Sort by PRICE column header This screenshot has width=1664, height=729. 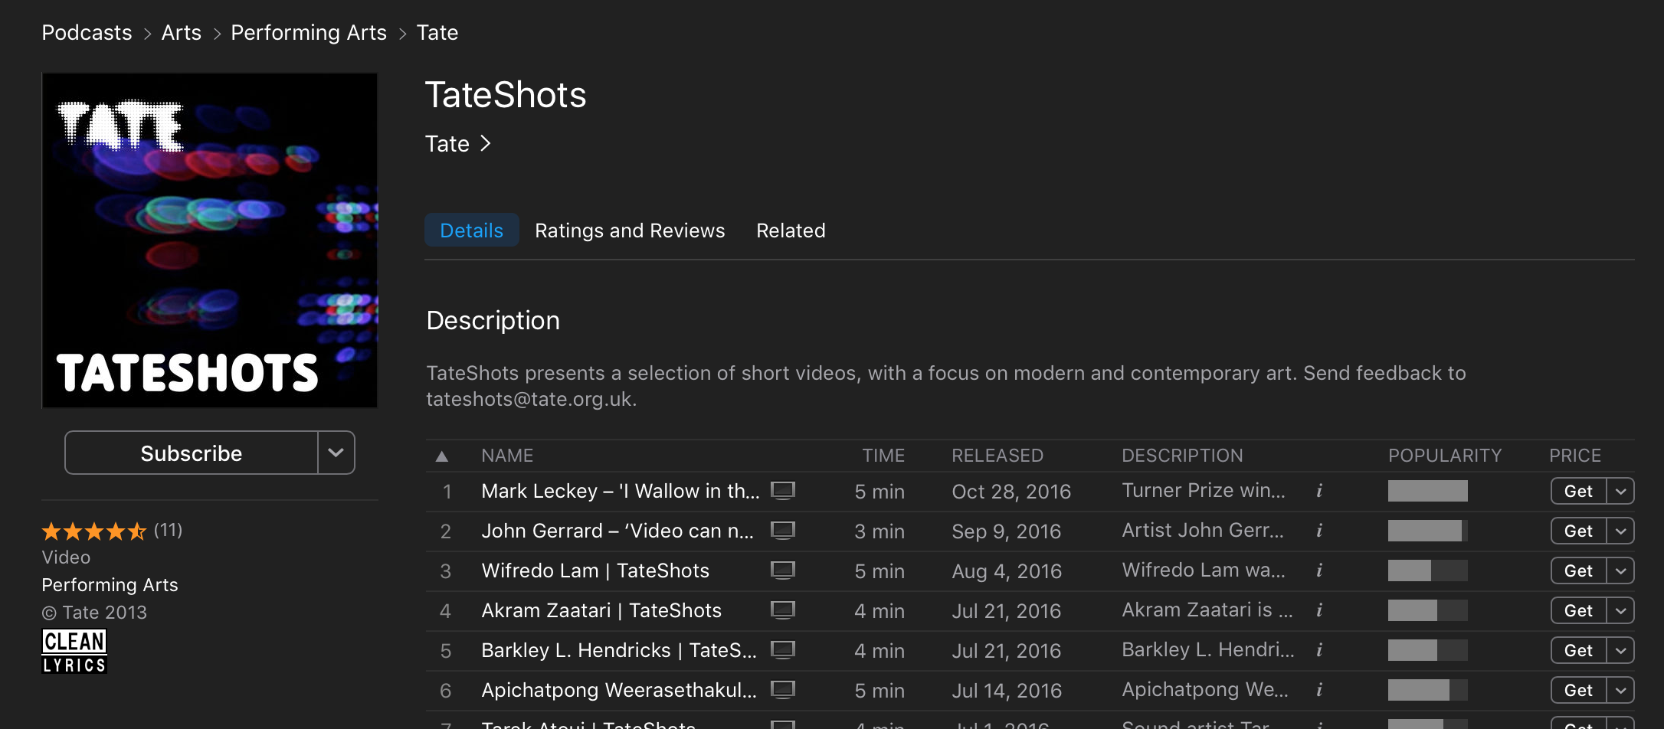coord(1575,456)
